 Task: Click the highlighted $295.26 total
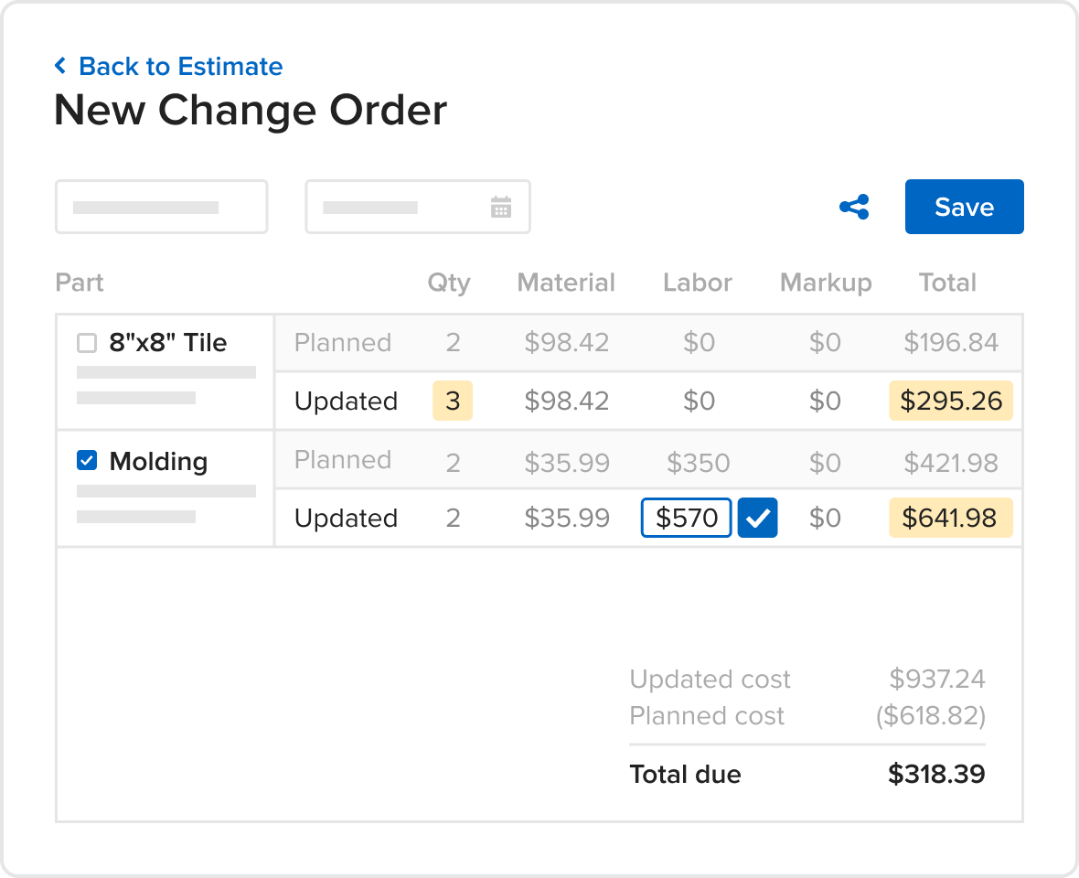pyautogui.click(x=951, y=402)
